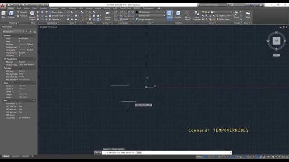Expand the Solid Editing panel

pyautogui.click(x=53, y=23)
